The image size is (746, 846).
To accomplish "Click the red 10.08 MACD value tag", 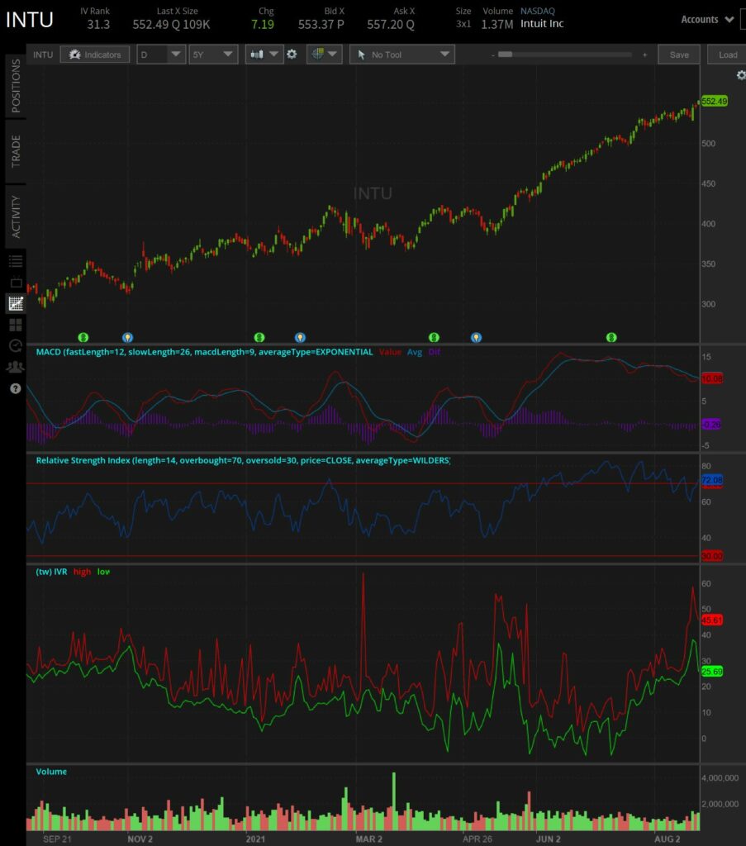I will coord(712,378).
